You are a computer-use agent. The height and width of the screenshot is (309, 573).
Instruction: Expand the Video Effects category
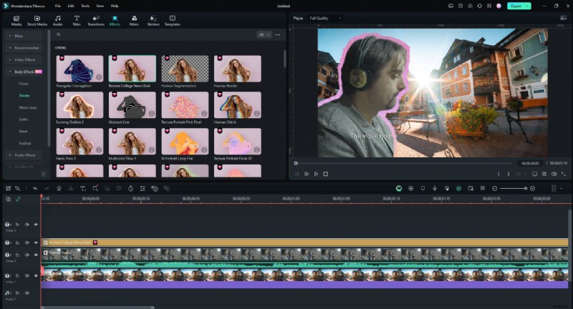24,59
